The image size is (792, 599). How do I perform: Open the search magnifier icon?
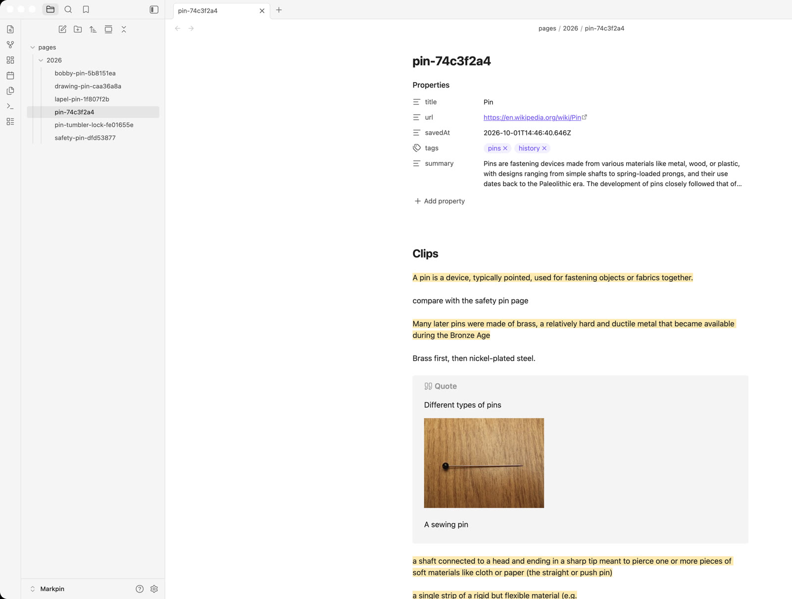(68, 9)
